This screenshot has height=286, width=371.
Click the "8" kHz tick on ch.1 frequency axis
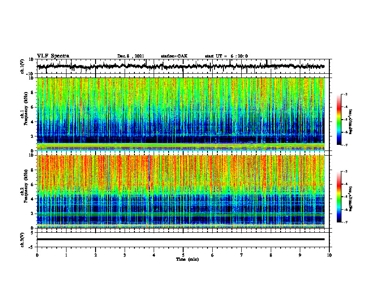tap(33, 93)
